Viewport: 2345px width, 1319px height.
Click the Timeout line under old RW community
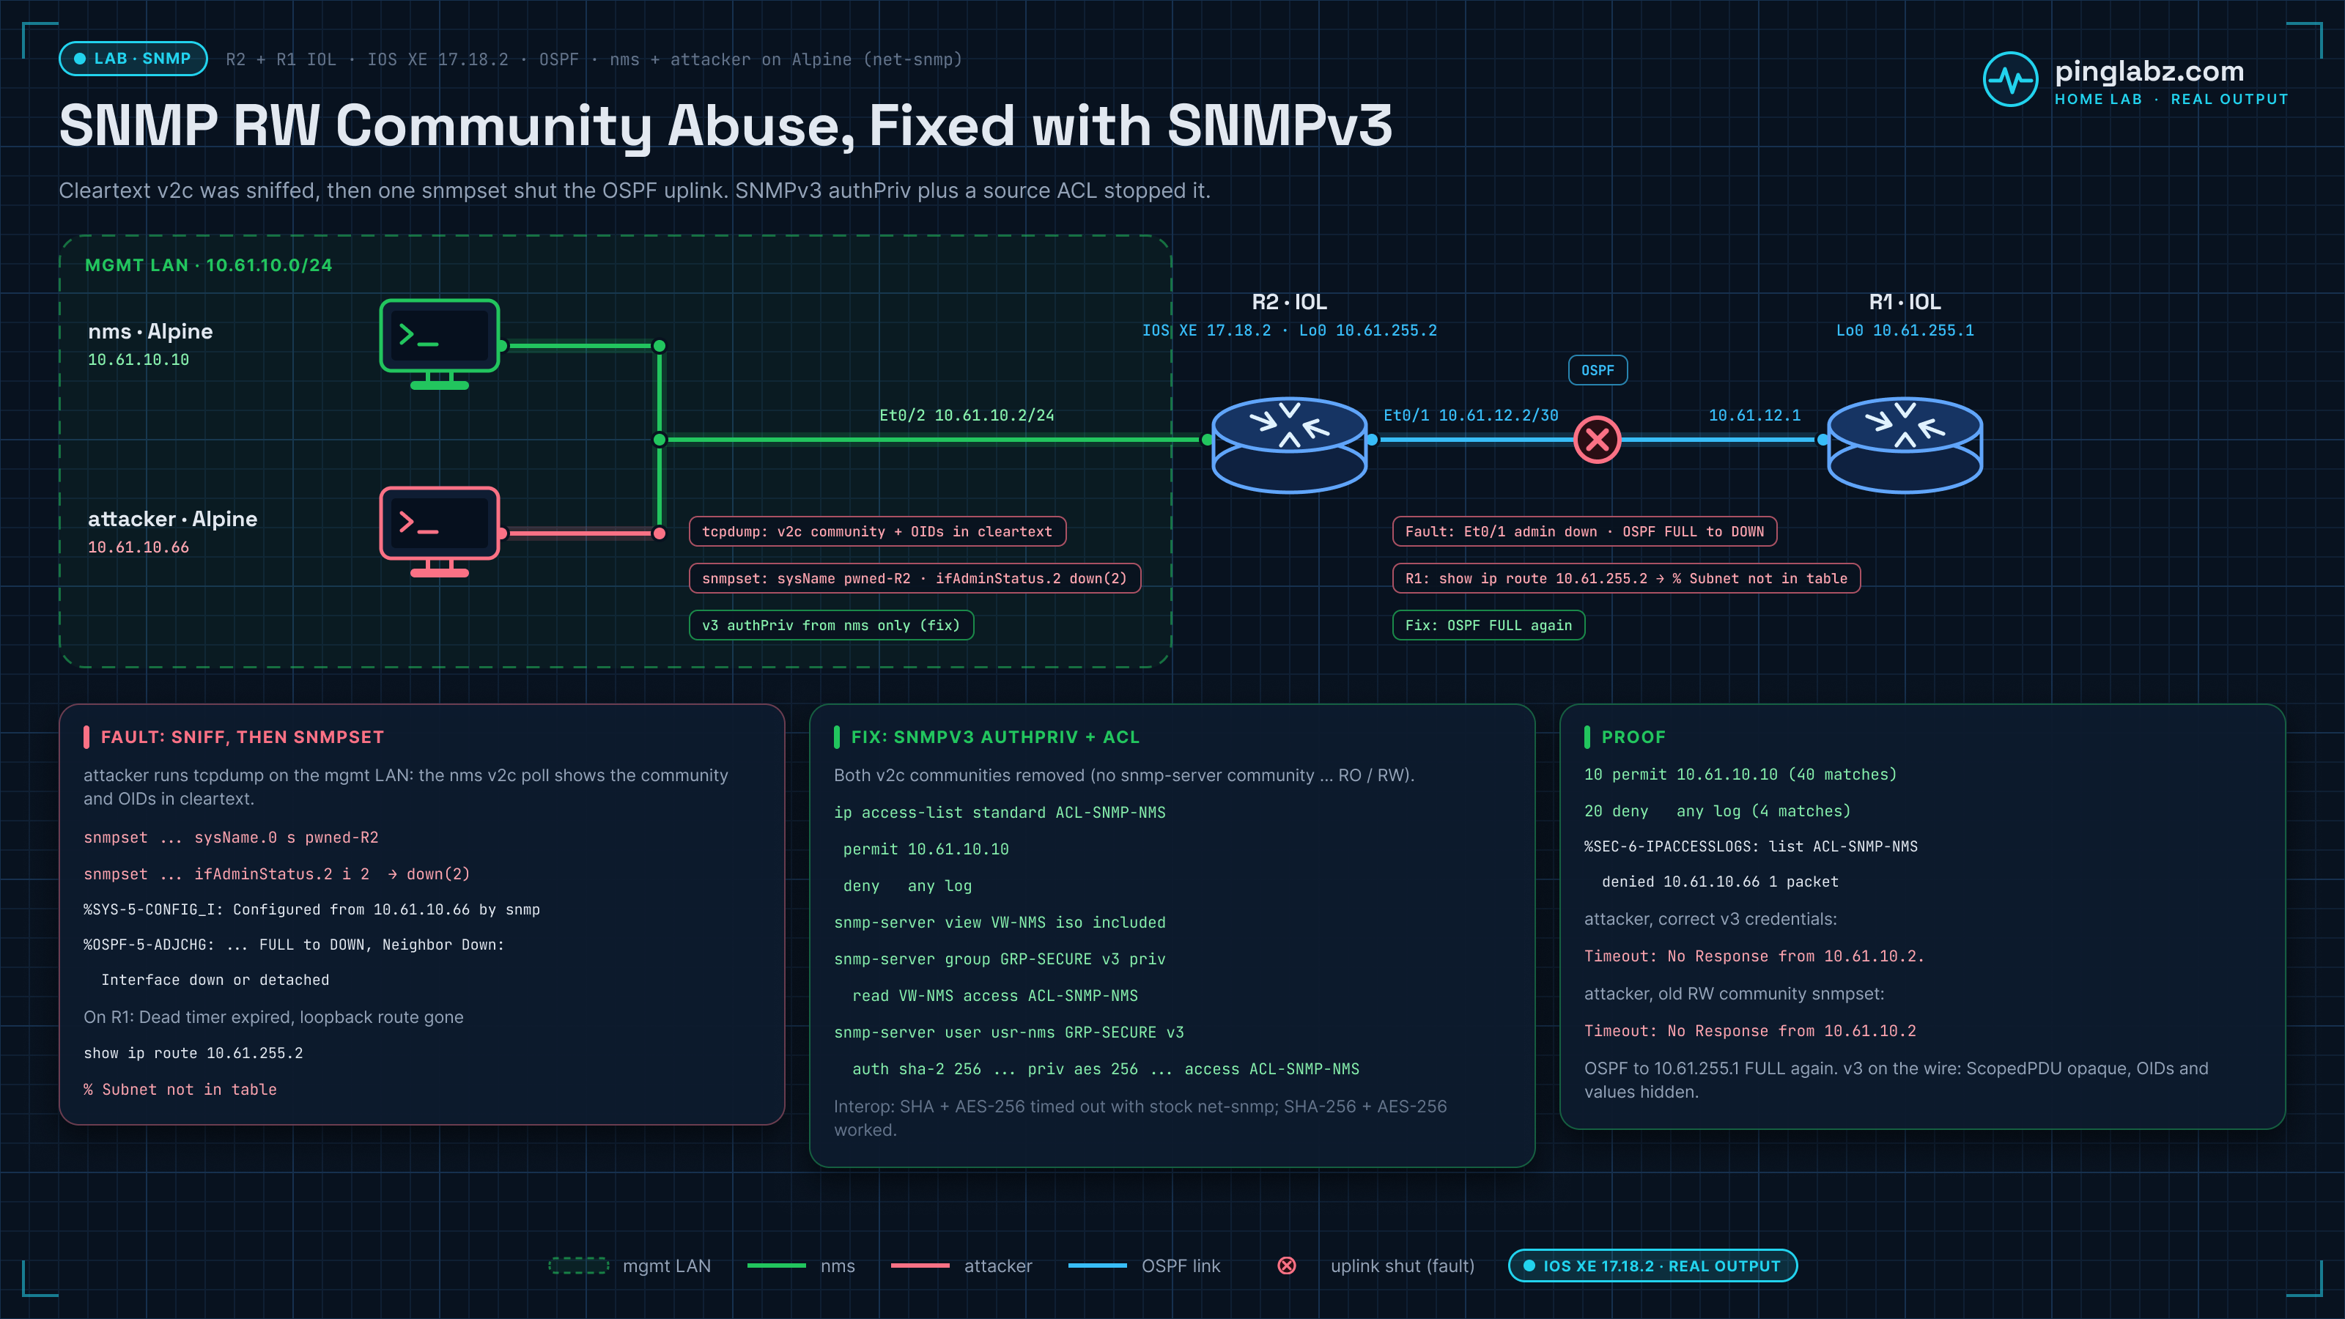pyautogui.click(x=1750, y=1030)
